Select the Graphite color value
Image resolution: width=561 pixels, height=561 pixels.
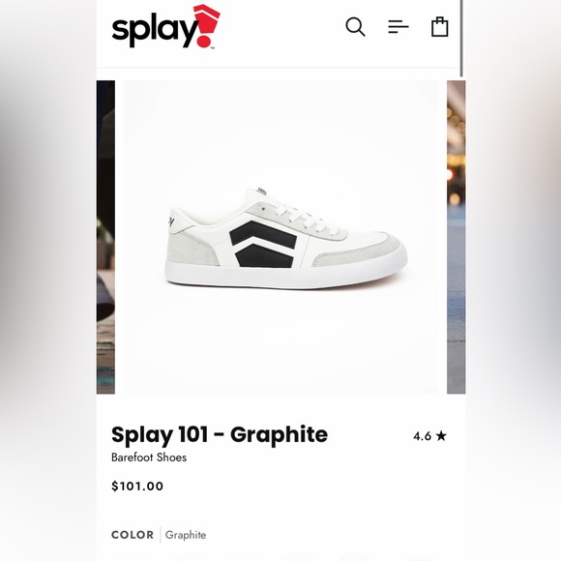[x=186, y=535]
